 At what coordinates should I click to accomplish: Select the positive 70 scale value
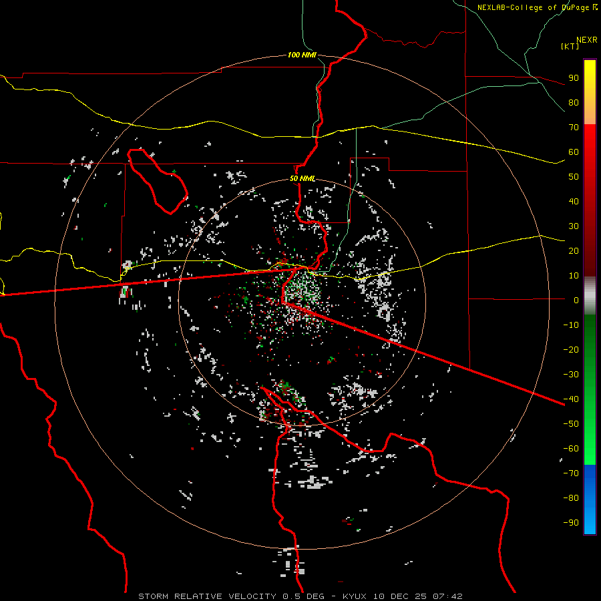tap(574, 128)
